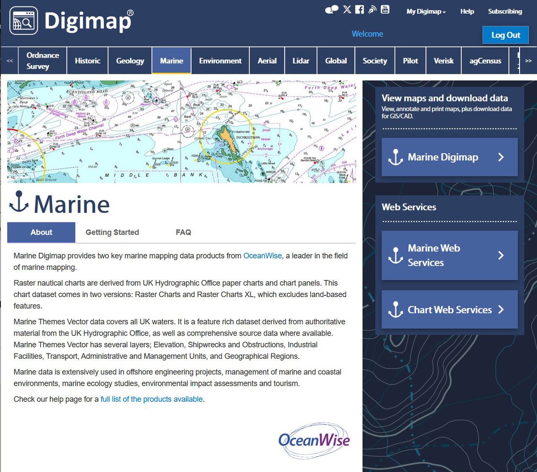537x472 pixels.
Task: Open the Society collection tab
Action: [375, 61]
